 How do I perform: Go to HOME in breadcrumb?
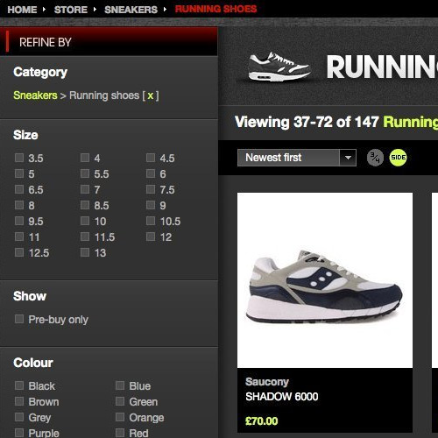22,10
